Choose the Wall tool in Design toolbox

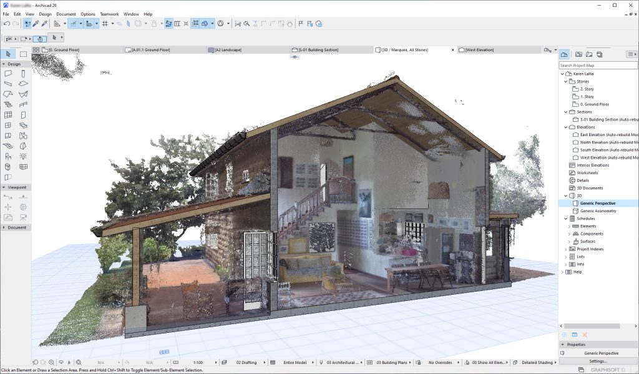tap(8, 74)
